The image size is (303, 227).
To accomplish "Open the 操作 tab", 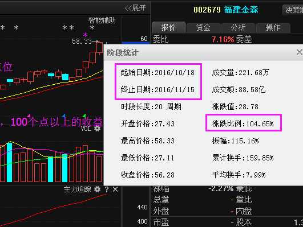I will click(x=273, y=27).
